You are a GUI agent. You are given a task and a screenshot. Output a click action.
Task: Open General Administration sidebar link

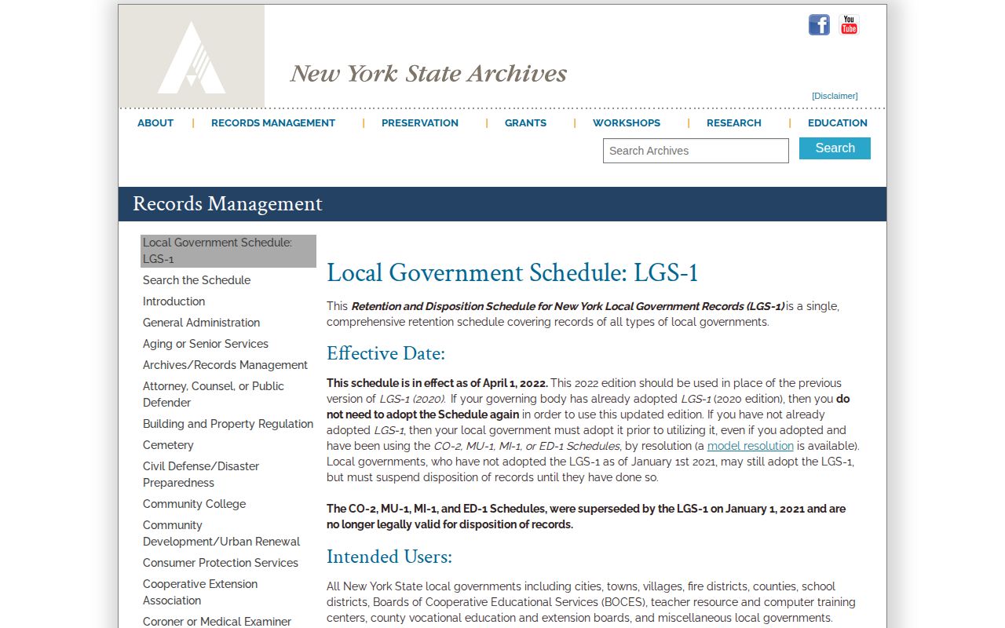pos(201,323)
